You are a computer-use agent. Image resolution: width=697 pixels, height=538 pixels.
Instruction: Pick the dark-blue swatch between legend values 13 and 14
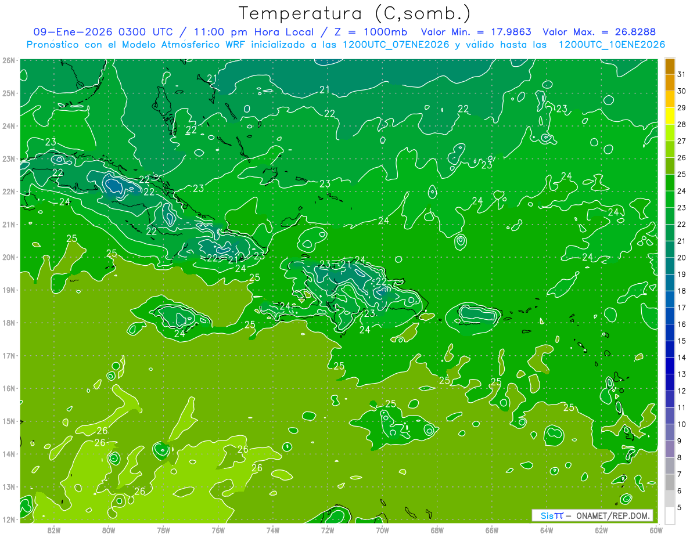click(670, 366)
